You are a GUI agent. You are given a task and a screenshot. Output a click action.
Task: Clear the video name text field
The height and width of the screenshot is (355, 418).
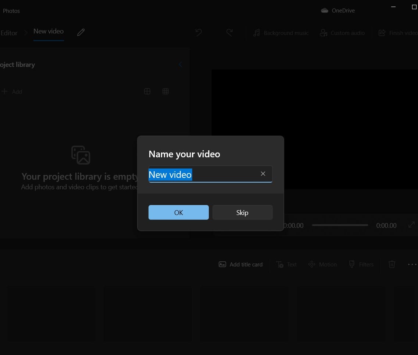click(263, 174)
